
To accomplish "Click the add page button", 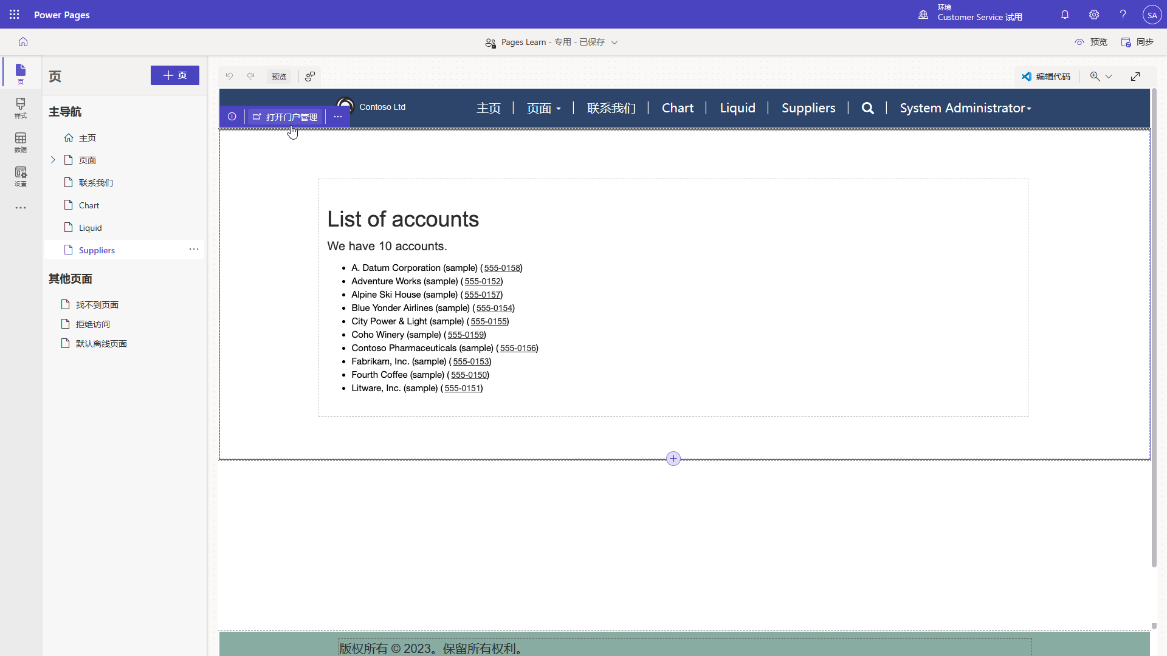I will click(175, 75).
